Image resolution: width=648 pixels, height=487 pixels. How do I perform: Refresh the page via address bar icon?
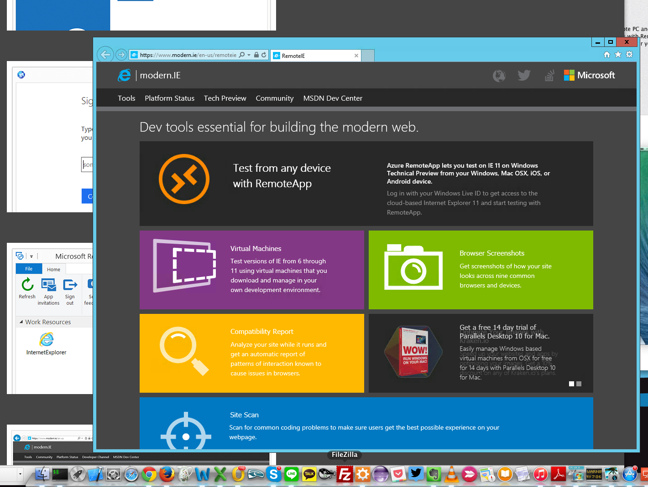pyautogui.click(x=264, y=55)
